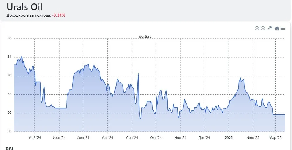Click the January 2025 peak on chart line
Image resolution: width=292 pixels, height=150 pixels.
(241, 78)
